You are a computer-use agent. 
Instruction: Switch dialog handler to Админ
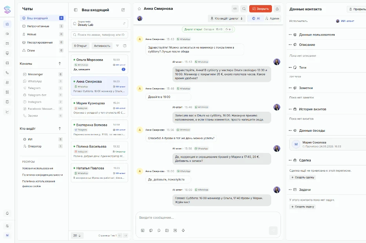coord(272,18)
